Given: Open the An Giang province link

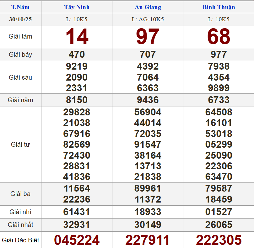Looking at the screenshot, I should pyautogui.click(x=148, y=7).
